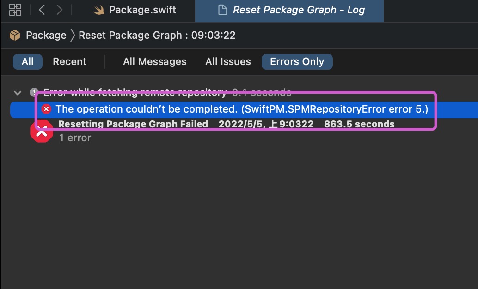The image size is (478, 289).
Task: Click the small red error icon in the selected row
Action: pyautogui.click(x=46, y=109)
